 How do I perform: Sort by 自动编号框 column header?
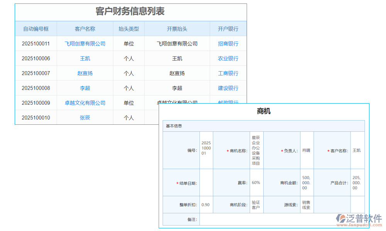pos(36,28)
